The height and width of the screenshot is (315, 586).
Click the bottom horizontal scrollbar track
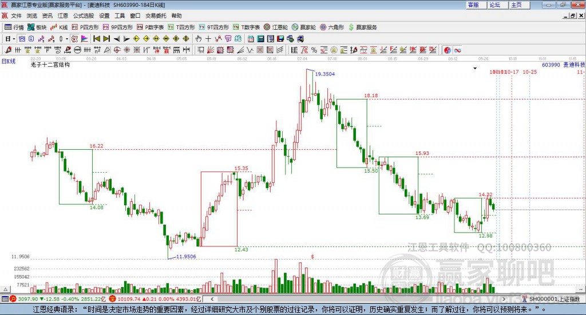358,299
